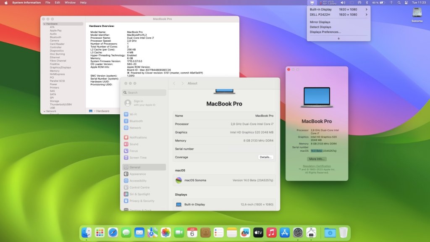Click the Screen Time sidebar icon

tap(126, 158)
